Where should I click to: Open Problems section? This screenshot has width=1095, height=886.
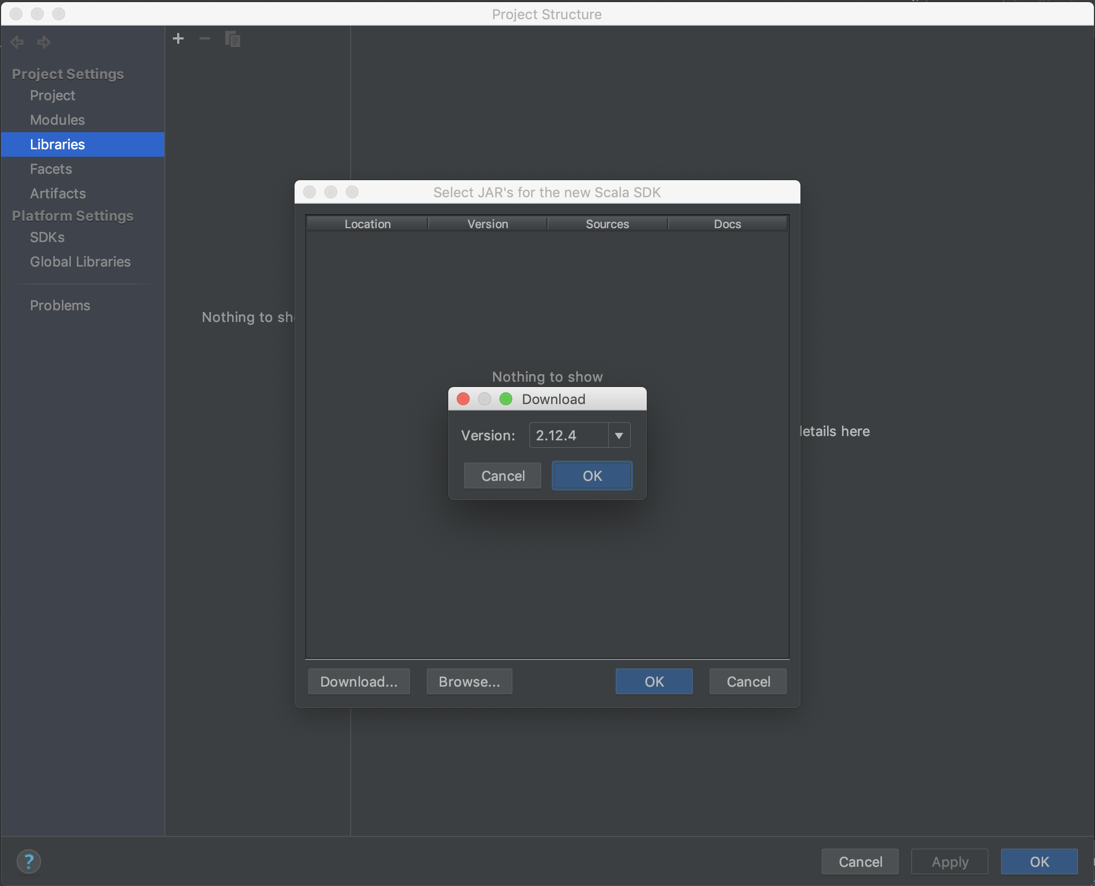pyautogui.click(x=83, y=305)
